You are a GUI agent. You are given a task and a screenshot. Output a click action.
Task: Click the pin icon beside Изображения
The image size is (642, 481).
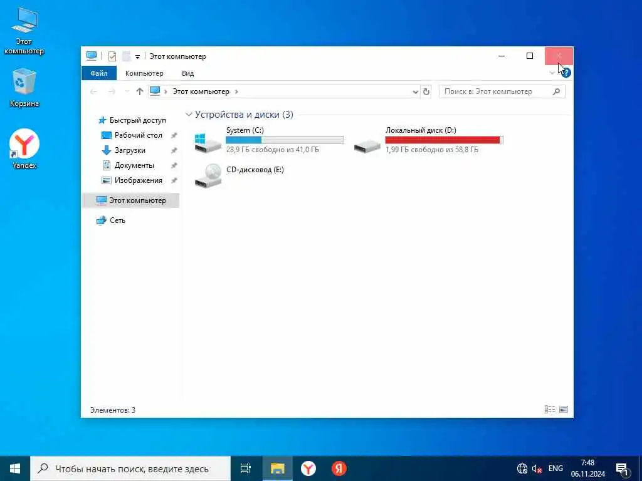174,180
